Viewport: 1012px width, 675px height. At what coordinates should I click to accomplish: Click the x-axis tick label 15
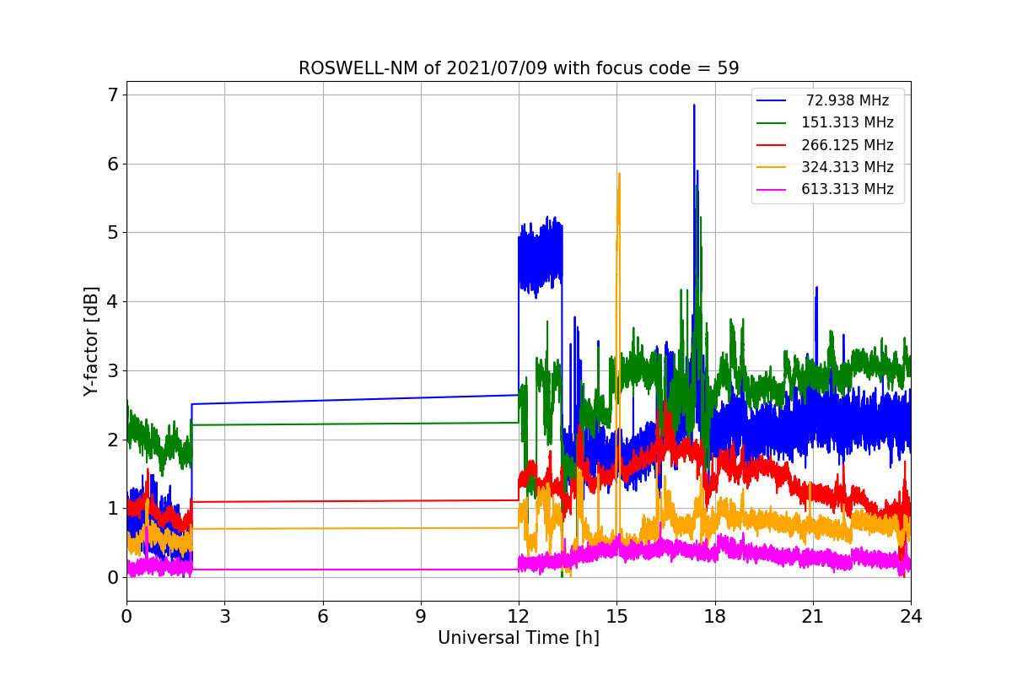pyautogui.click(x=616, y=617)
